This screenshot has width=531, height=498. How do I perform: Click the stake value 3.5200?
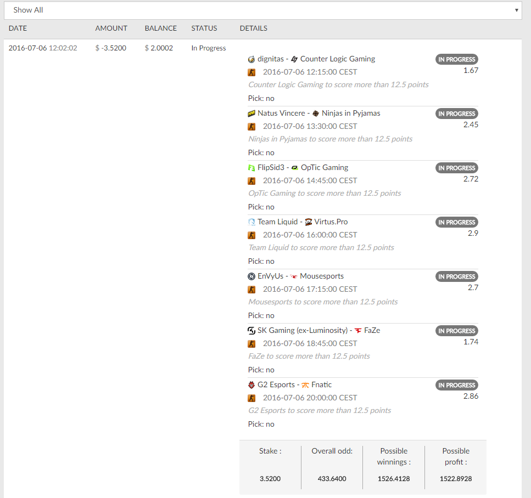tap(270, 479)
